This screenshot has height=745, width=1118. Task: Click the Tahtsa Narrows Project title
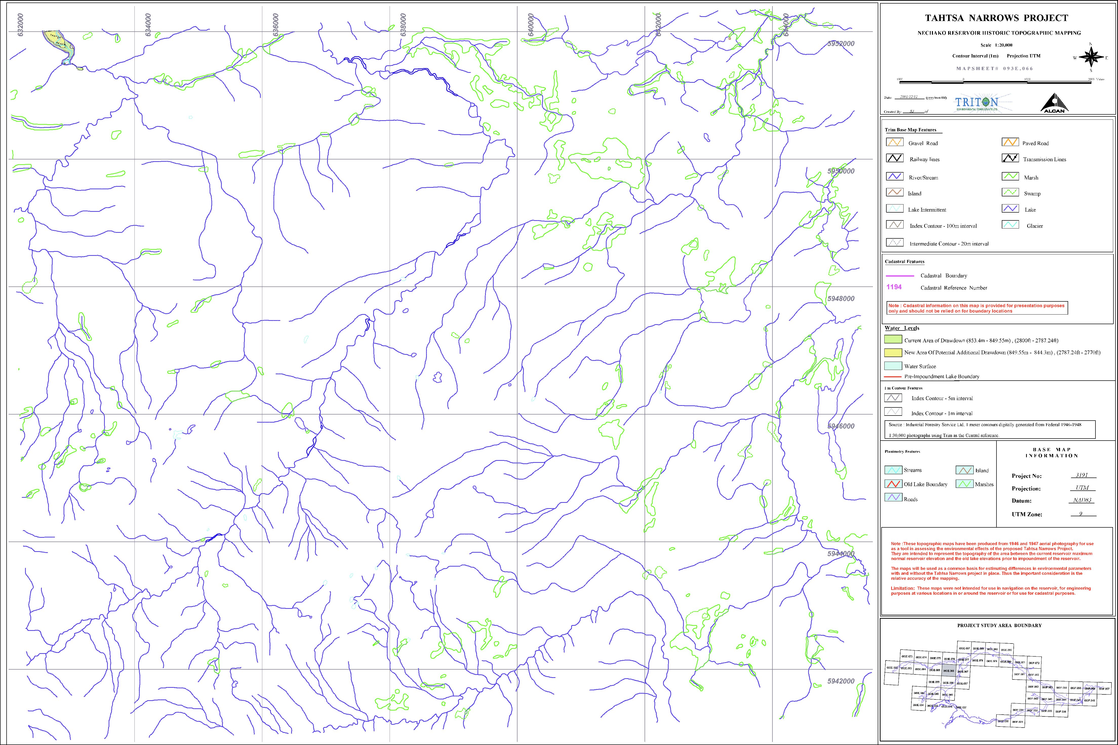996,18
